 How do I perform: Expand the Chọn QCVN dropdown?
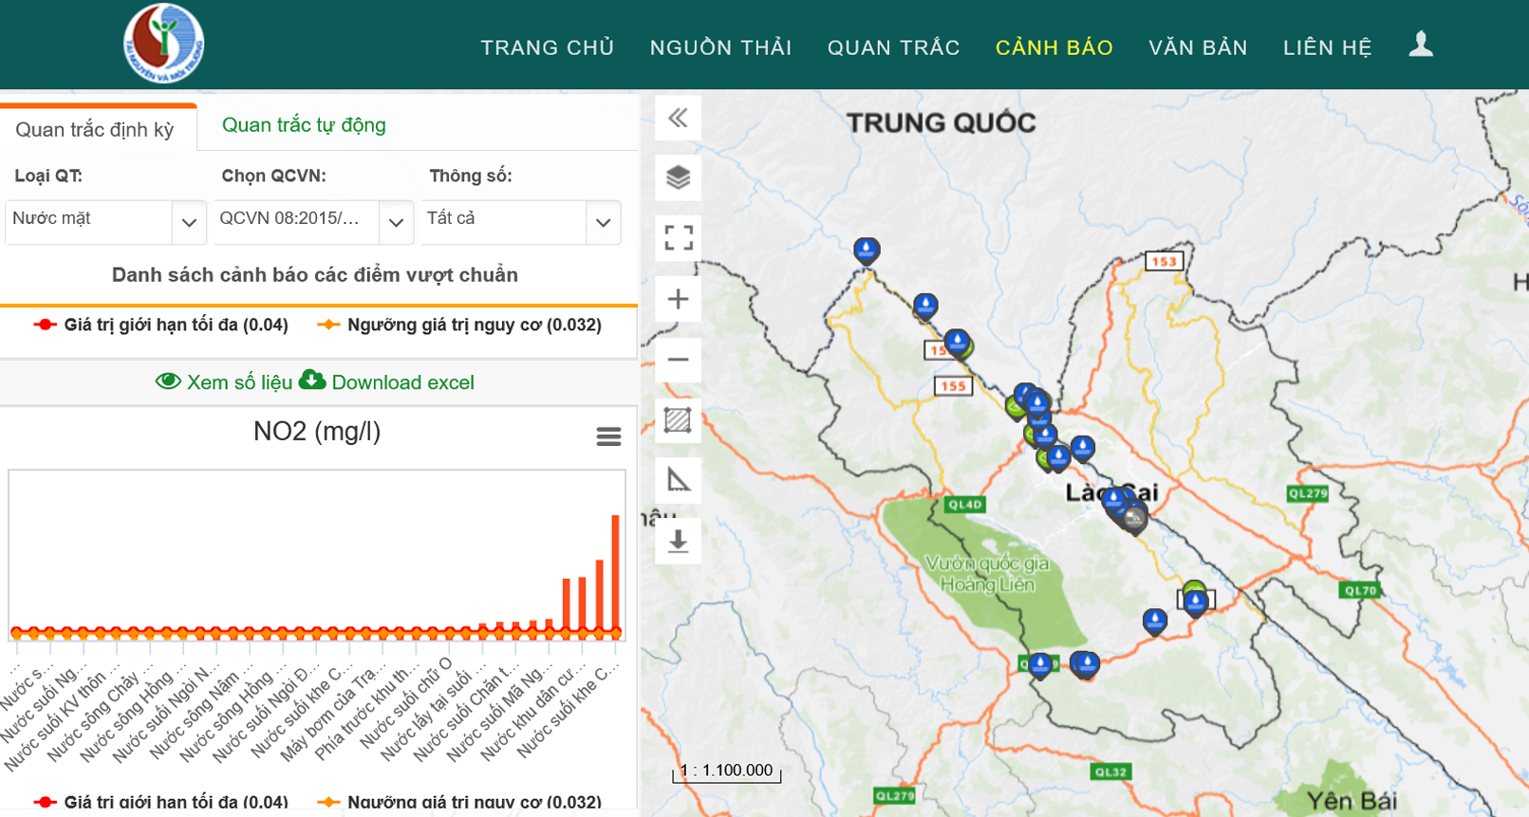coord(396,222)
